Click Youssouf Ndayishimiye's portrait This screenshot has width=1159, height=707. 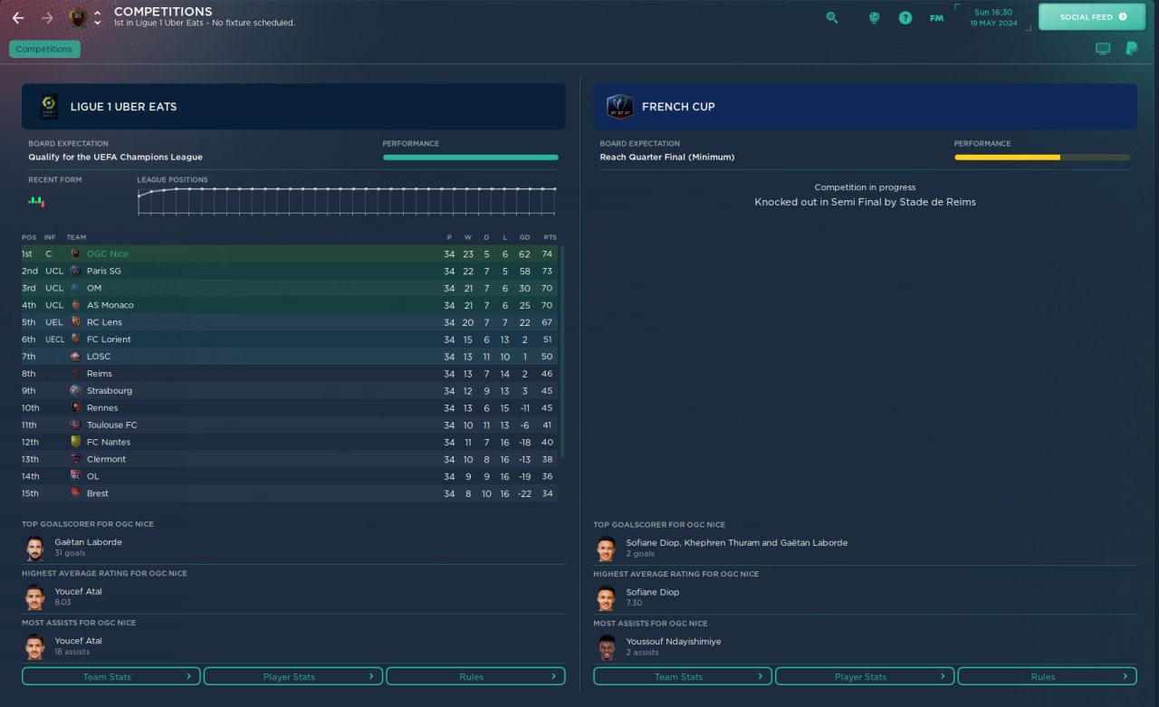tap(607, 647)
